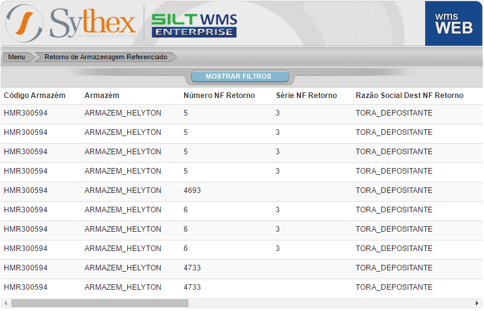The height and width of the screenshot is (311, 484).
Task: Click the SILT WMS Enterprise logo
Action: coord(194,26)
